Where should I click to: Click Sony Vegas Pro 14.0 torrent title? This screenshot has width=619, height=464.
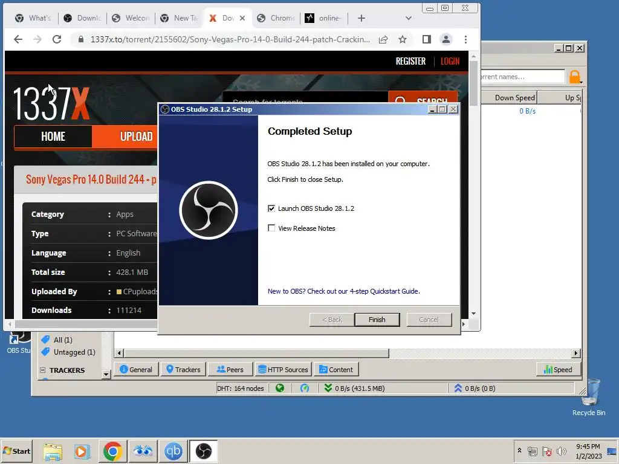(x=91, y=179)
